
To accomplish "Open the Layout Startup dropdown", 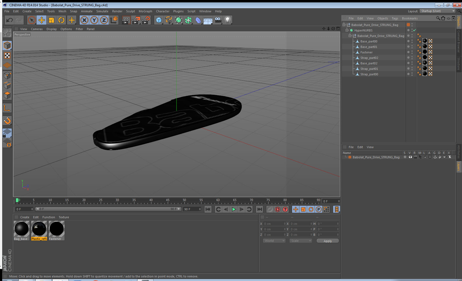I will [438, 11].
